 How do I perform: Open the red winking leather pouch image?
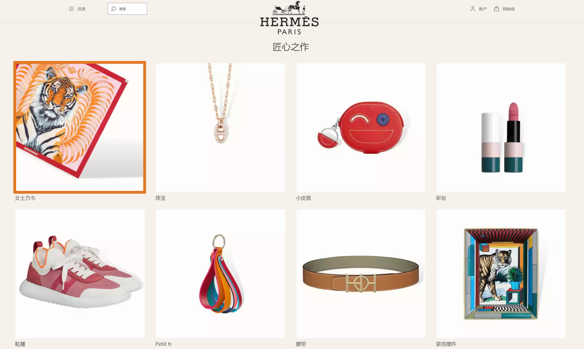pos(361,127)
